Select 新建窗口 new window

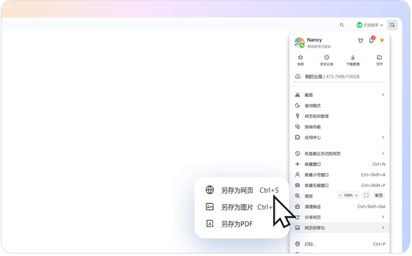click(339, 164)
